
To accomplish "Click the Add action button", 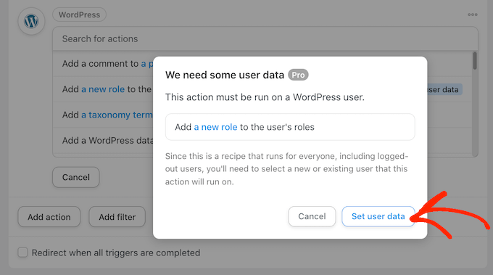I will (x=49, y=217).
